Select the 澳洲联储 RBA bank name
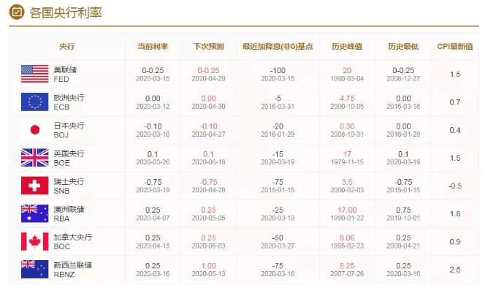 [x=69, y=213]
